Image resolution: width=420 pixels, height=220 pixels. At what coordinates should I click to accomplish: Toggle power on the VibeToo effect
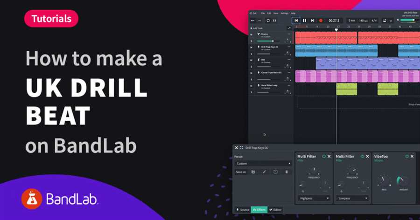pos(407,156)
